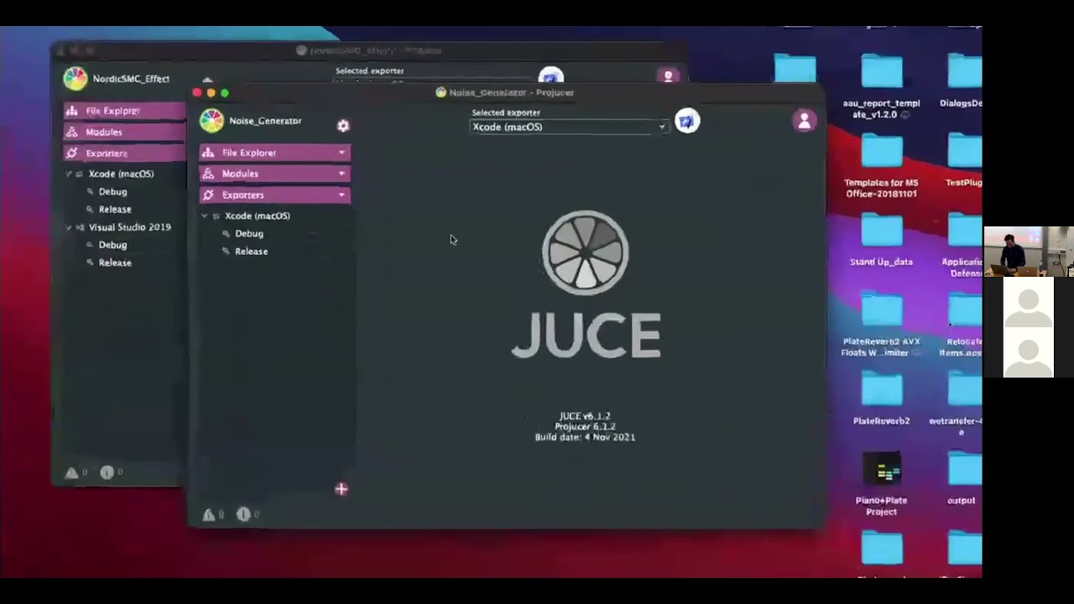Open File Explorer panel arrow menu in Noise_Generator

[x=341, y=153]
